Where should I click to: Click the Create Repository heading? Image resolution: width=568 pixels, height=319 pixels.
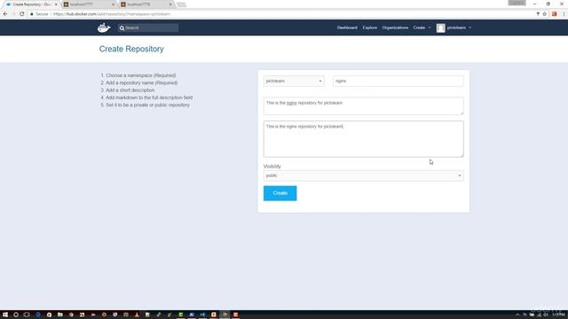131,49
